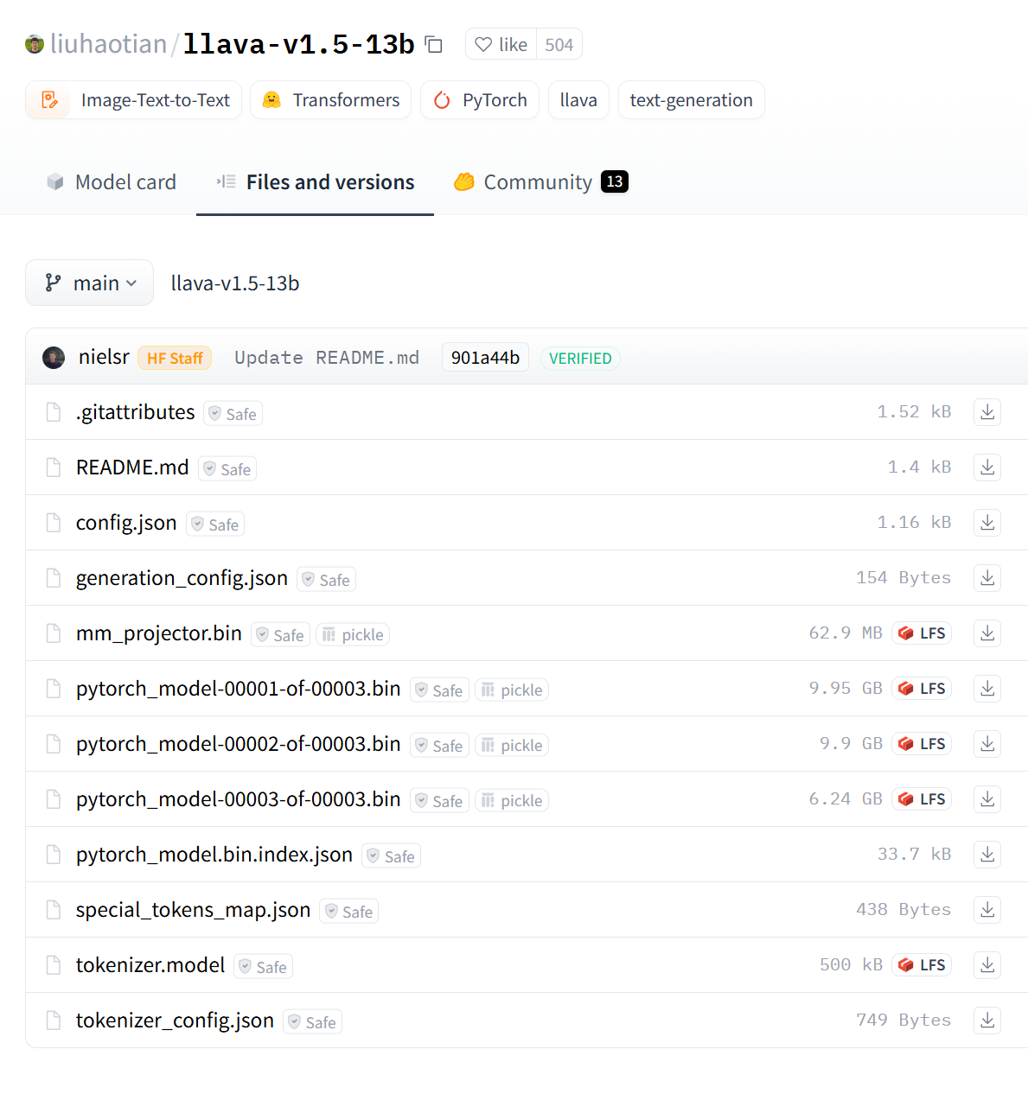The image size is (1028, 1100).
Task: Download the tokenizer_config.json file
Action: (986, 1020)
